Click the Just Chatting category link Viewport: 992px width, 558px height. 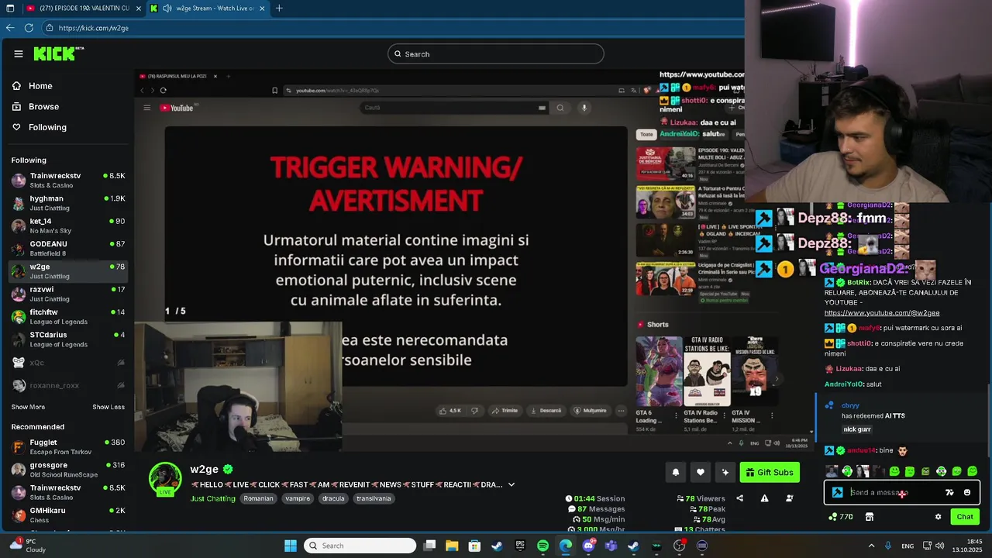pos(213,498)
